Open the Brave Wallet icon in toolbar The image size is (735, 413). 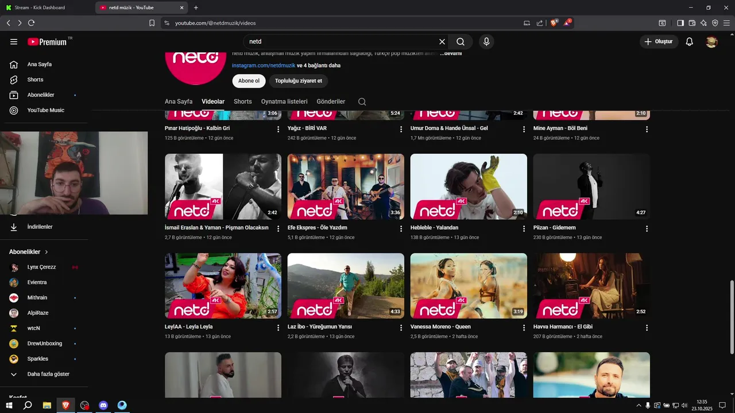pos(692,23)
